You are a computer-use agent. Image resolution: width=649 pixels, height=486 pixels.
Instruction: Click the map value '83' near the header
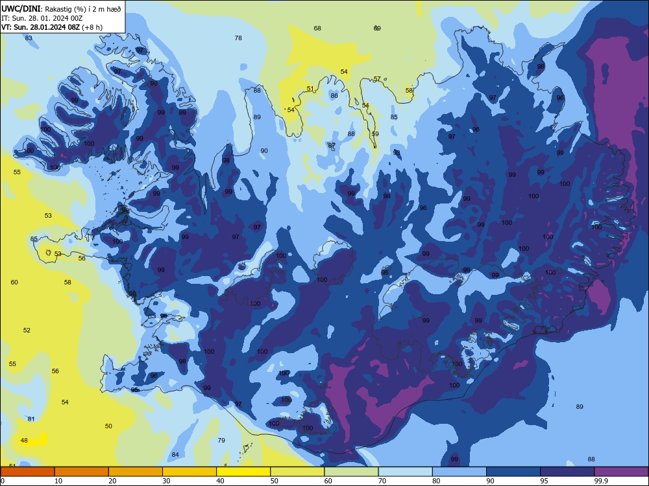click(x=29, y=38)
